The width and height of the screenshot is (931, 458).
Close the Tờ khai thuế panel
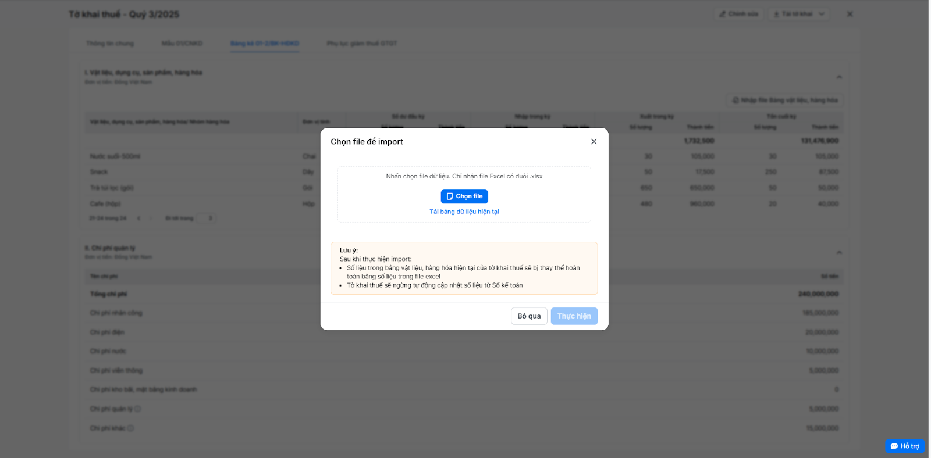[x=850, y=14]
